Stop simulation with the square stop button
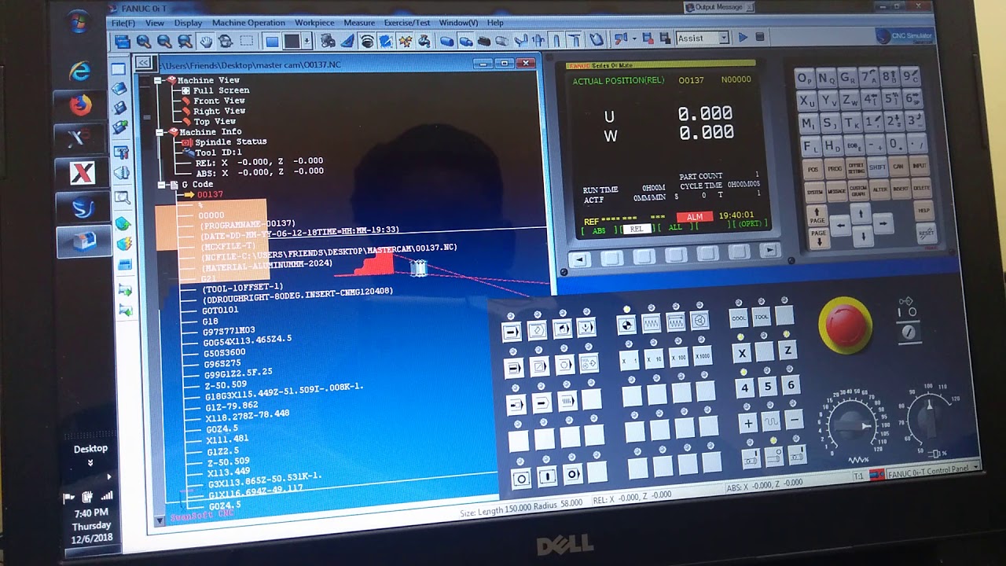 tap(760, 38)
